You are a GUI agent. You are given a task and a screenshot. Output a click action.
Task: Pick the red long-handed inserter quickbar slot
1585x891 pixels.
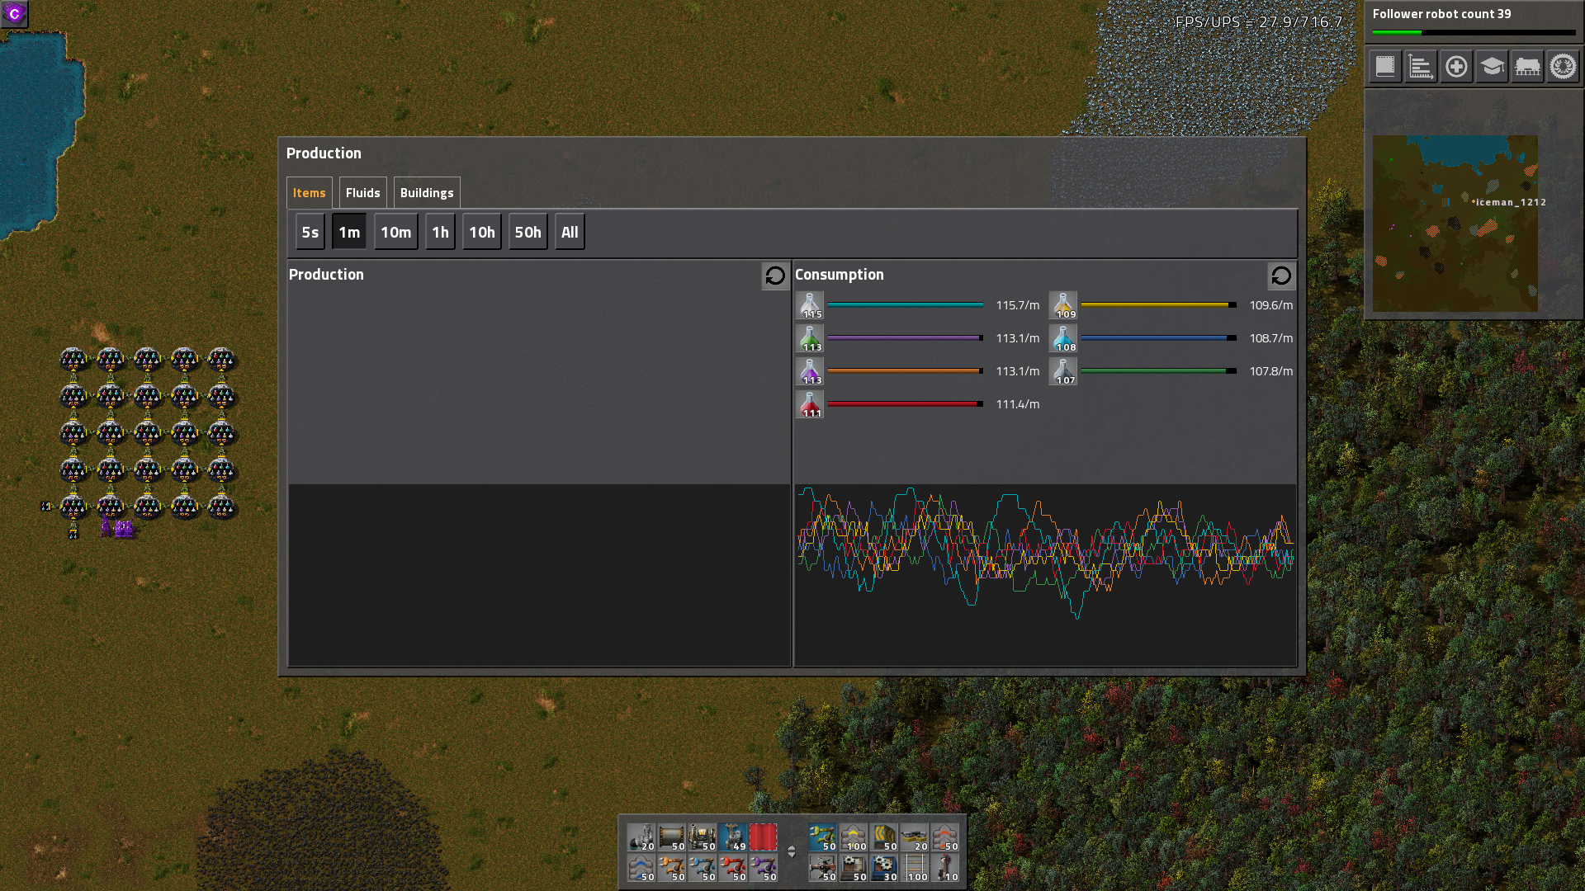(733, 868)
